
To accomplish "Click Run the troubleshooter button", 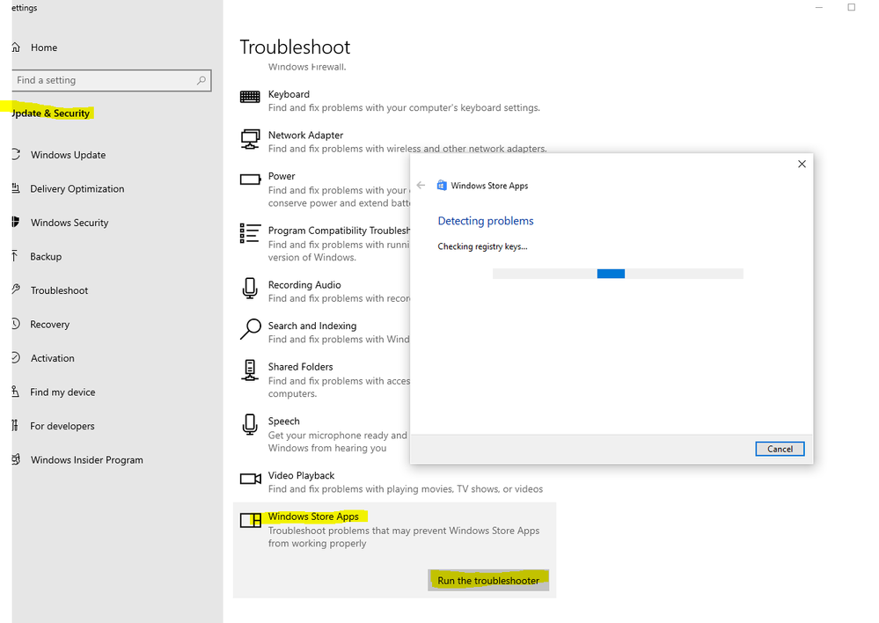I will coord(488,581).
